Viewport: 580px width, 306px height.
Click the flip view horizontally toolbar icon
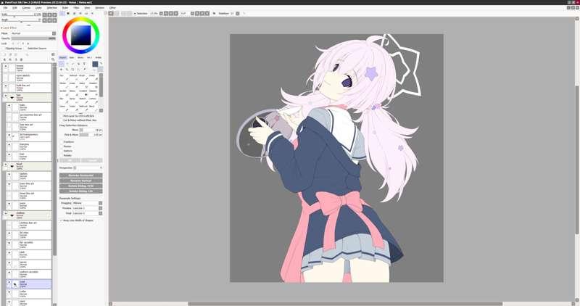(214, 13)
